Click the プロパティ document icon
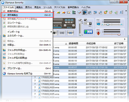The width and height of the screenshot is (129, 102). coord(4,69)
